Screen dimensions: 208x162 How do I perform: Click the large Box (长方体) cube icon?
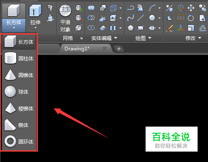click(x=14, y=10)
